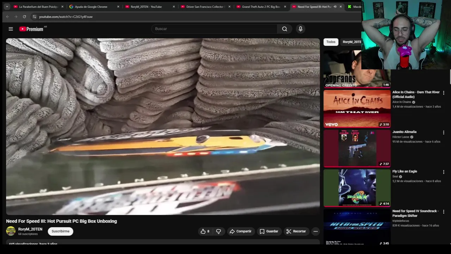
Task: Clip the video with Recortar
Action: point(296,231)
